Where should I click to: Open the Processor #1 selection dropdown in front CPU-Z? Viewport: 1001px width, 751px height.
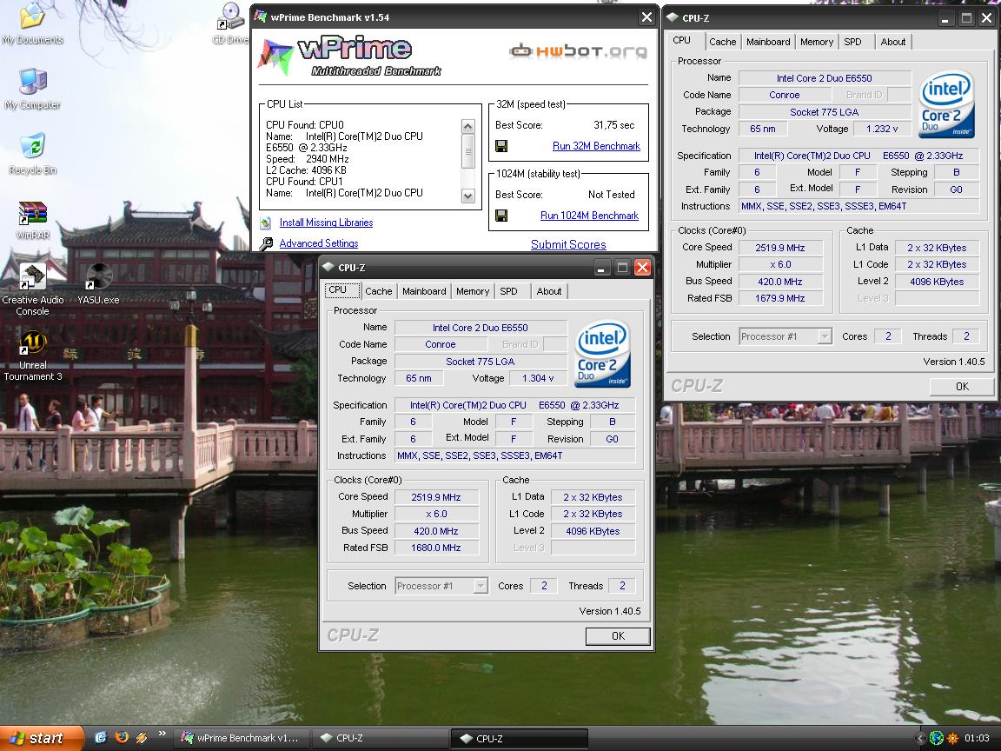pos(481,586)
